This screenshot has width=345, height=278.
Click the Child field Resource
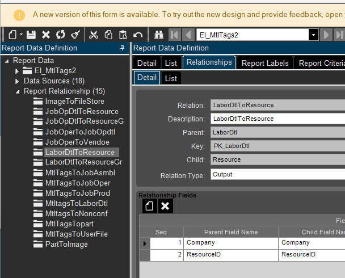click(277, 159)
